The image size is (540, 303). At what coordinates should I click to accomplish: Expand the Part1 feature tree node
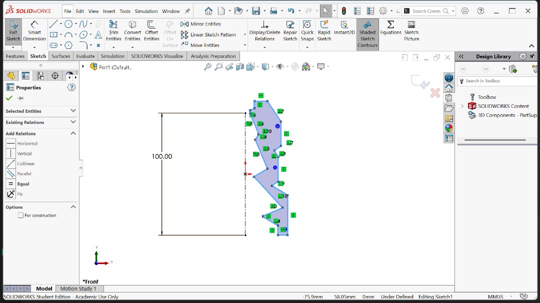click(83, 66)
